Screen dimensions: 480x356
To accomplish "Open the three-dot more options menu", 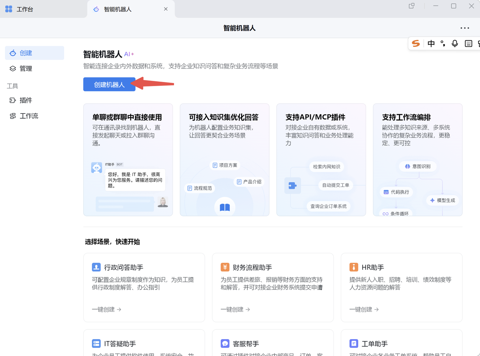I will click(465, 28).
